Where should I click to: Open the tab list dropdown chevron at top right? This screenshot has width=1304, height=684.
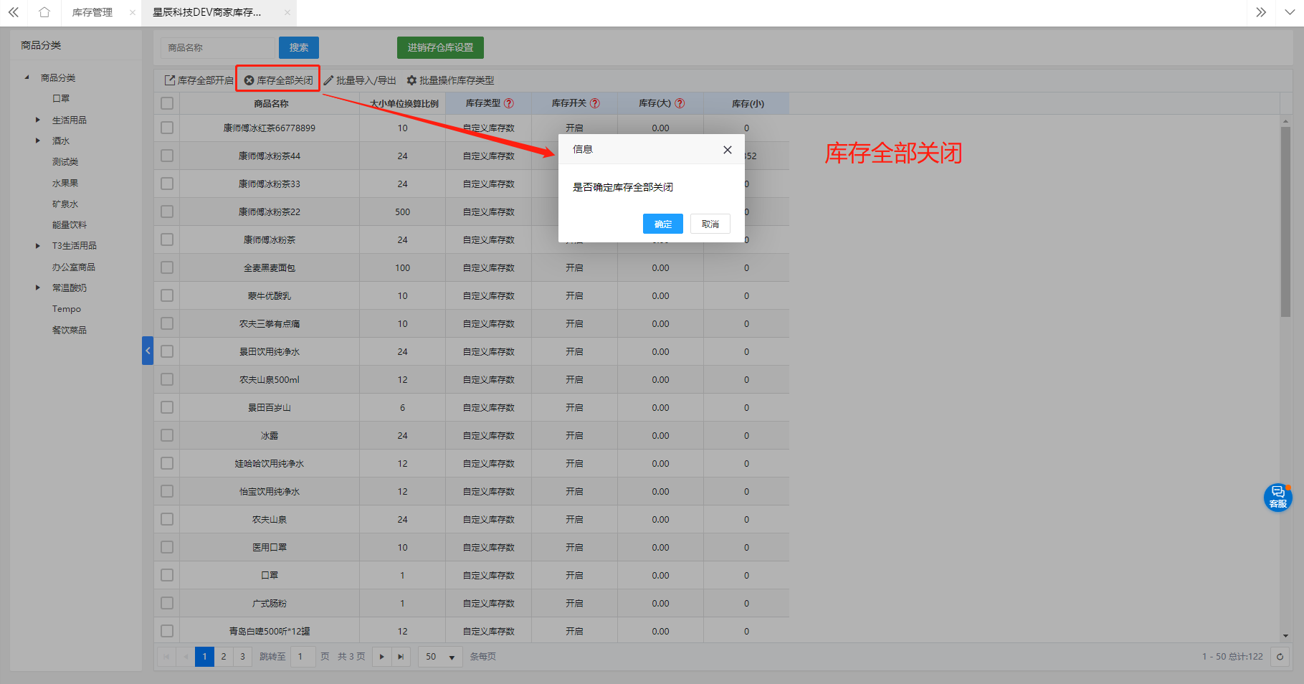1290,12
